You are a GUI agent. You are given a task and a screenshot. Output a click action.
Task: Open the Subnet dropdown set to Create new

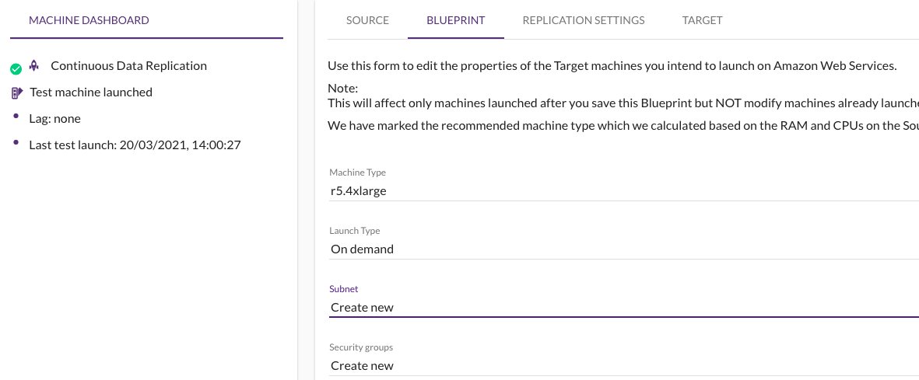tap(623, 307)
